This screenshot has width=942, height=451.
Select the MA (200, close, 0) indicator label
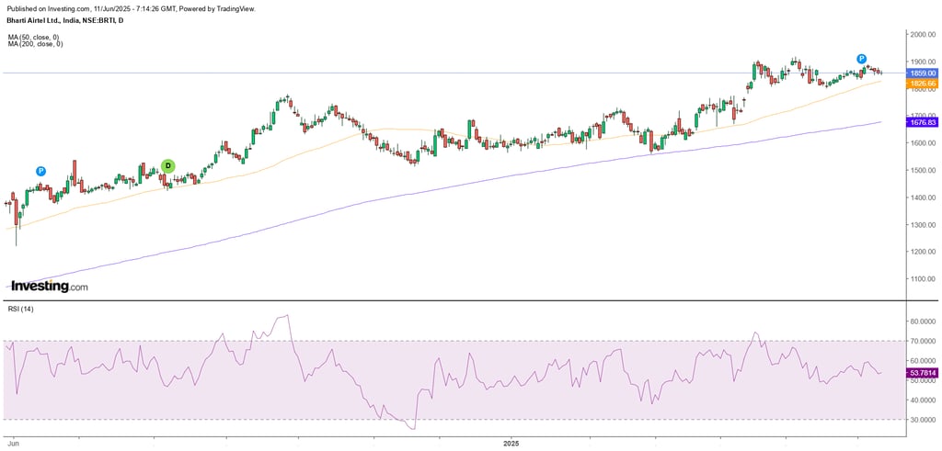coord(37,44)
